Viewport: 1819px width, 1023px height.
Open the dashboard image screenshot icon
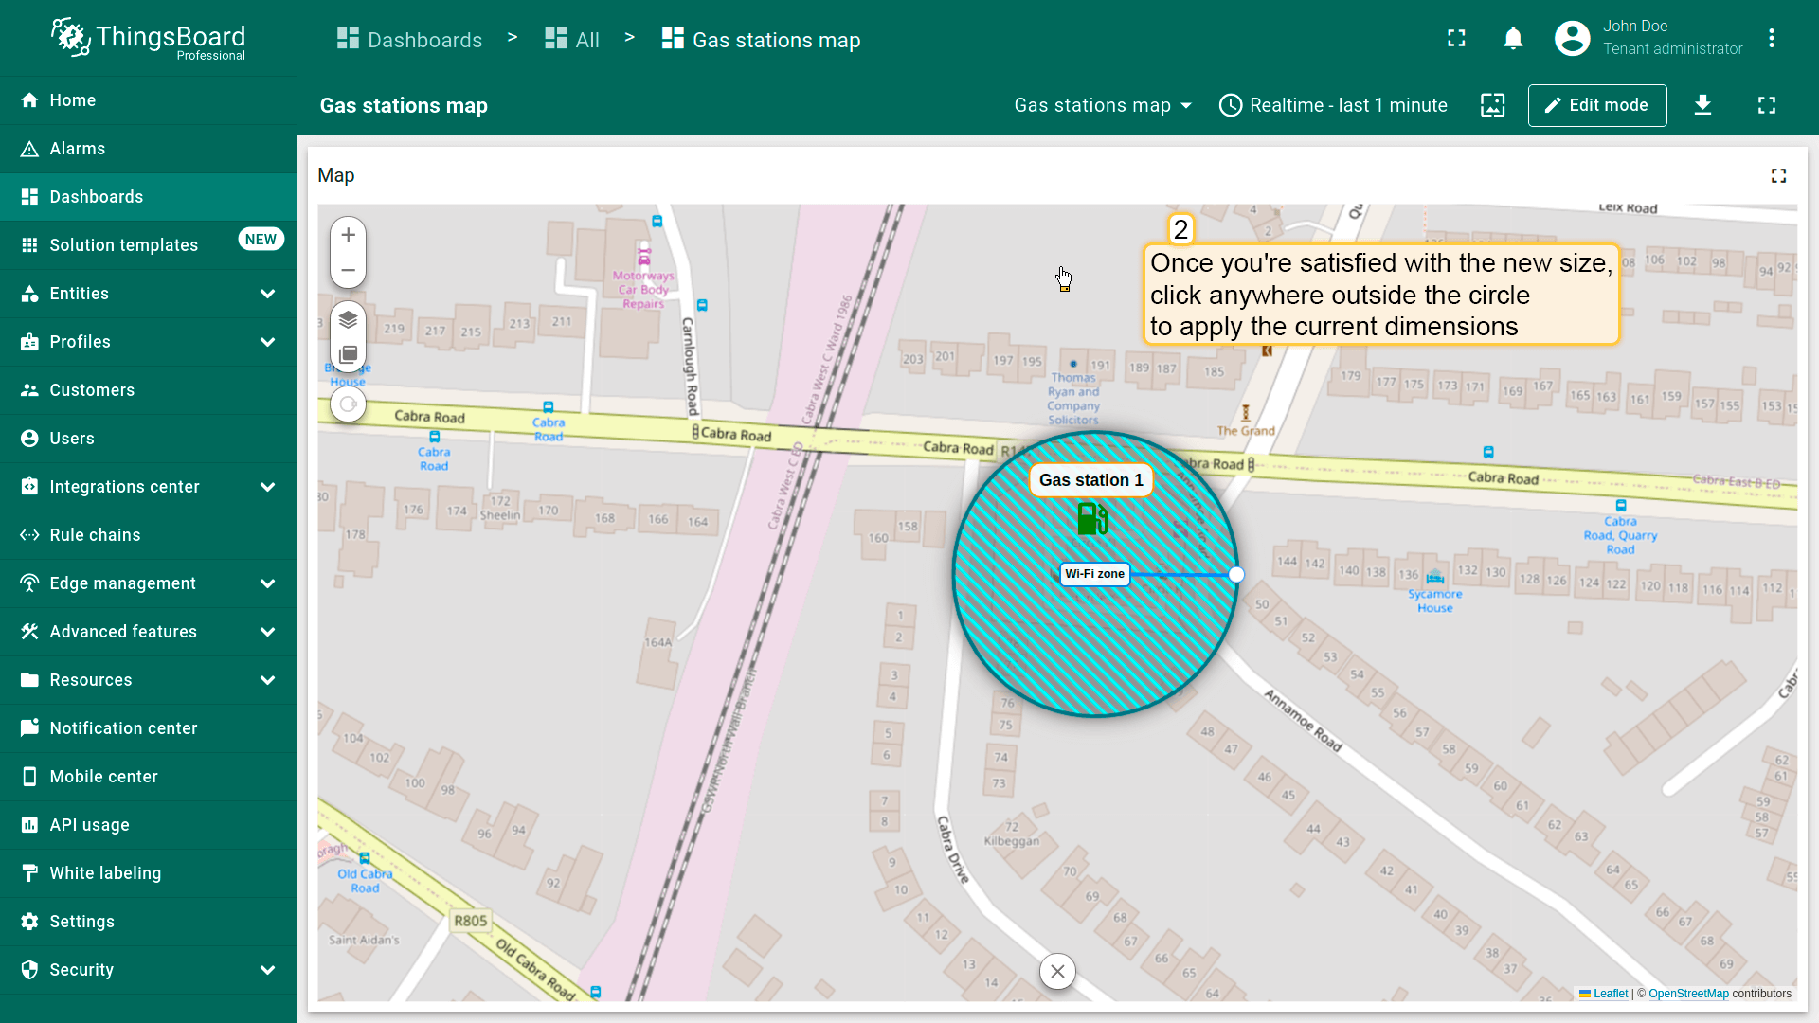coord(1492,105)
